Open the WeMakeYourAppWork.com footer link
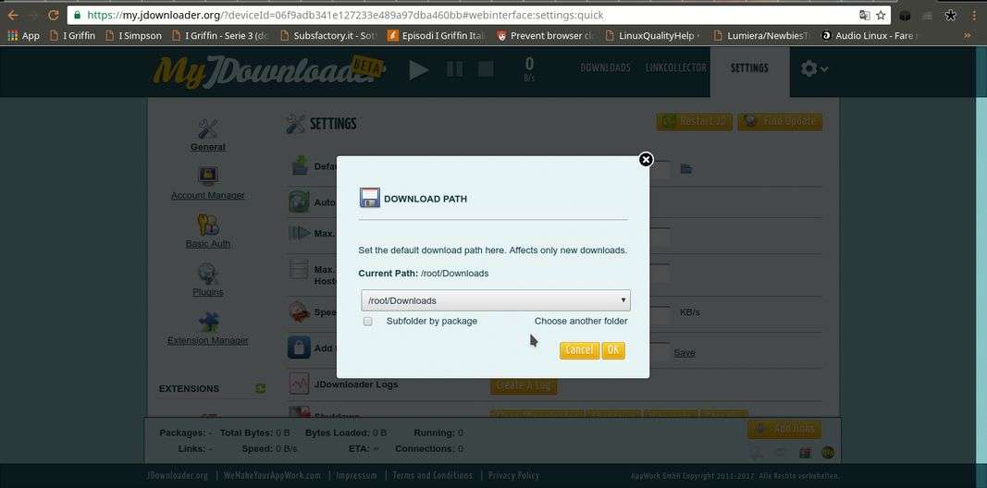The width and height of the screenshot is (987, 488). pyautogui.click(x=272, y=475)
